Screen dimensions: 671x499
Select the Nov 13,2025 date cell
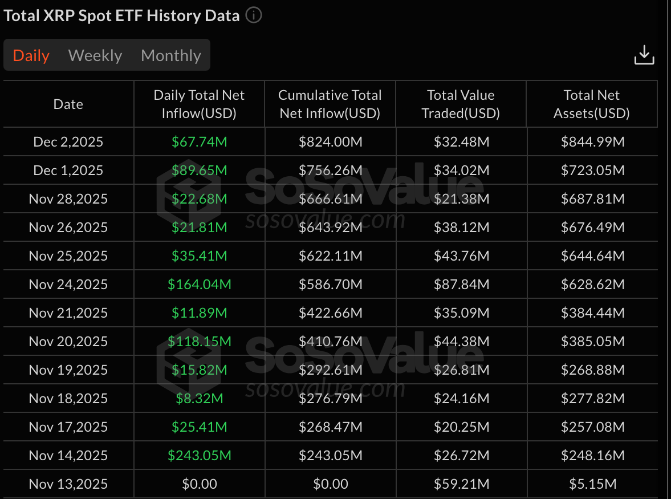(68, 484)
